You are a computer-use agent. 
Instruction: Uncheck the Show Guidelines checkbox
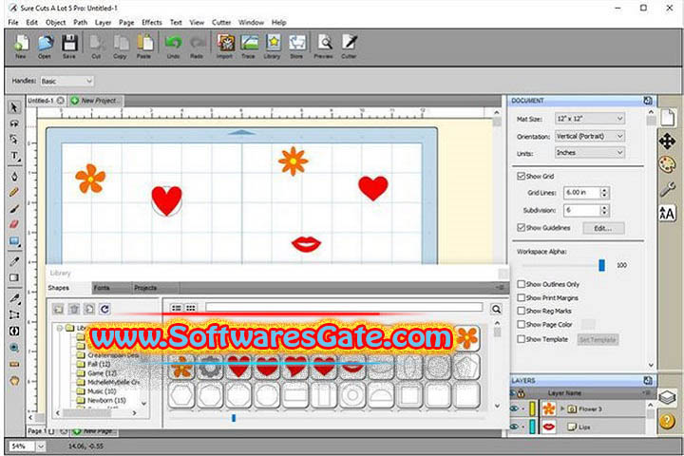(521, 227)
